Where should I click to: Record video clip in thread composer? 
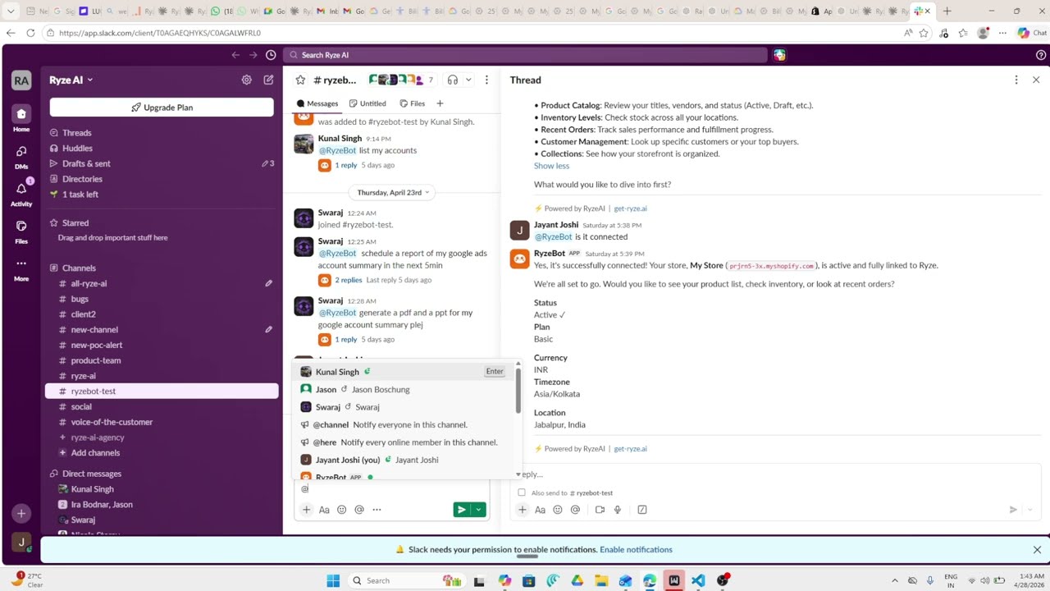click(600, 510)
